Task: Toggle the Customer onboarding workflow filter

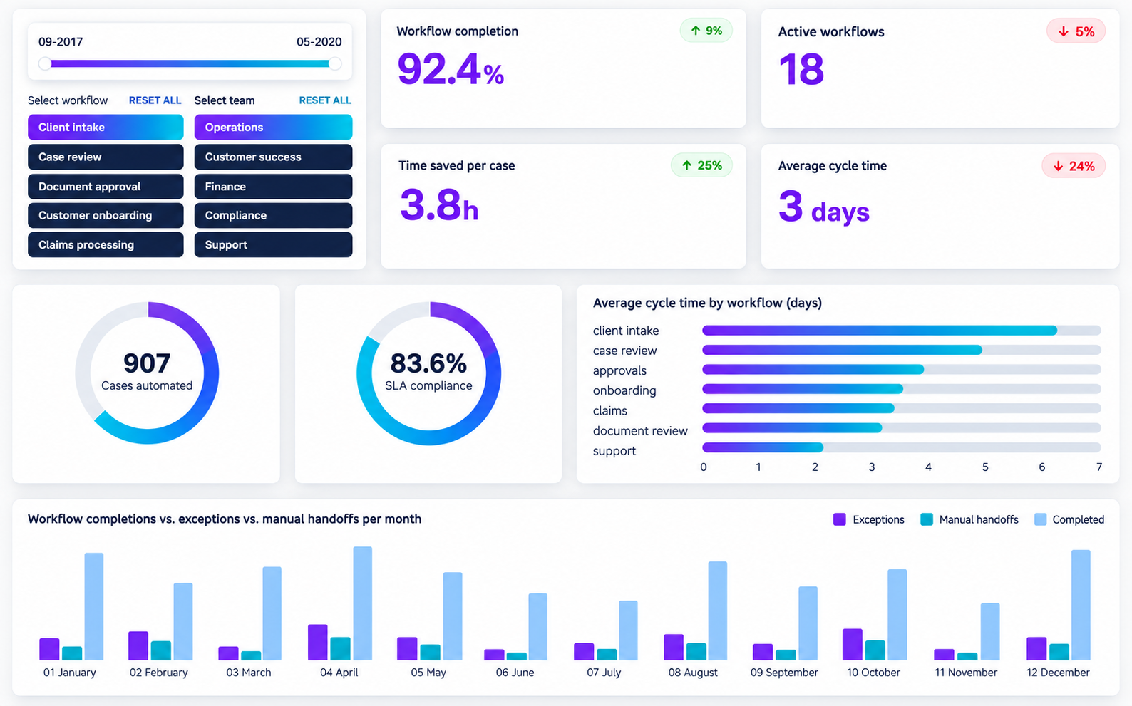Action: pos(106,215)
